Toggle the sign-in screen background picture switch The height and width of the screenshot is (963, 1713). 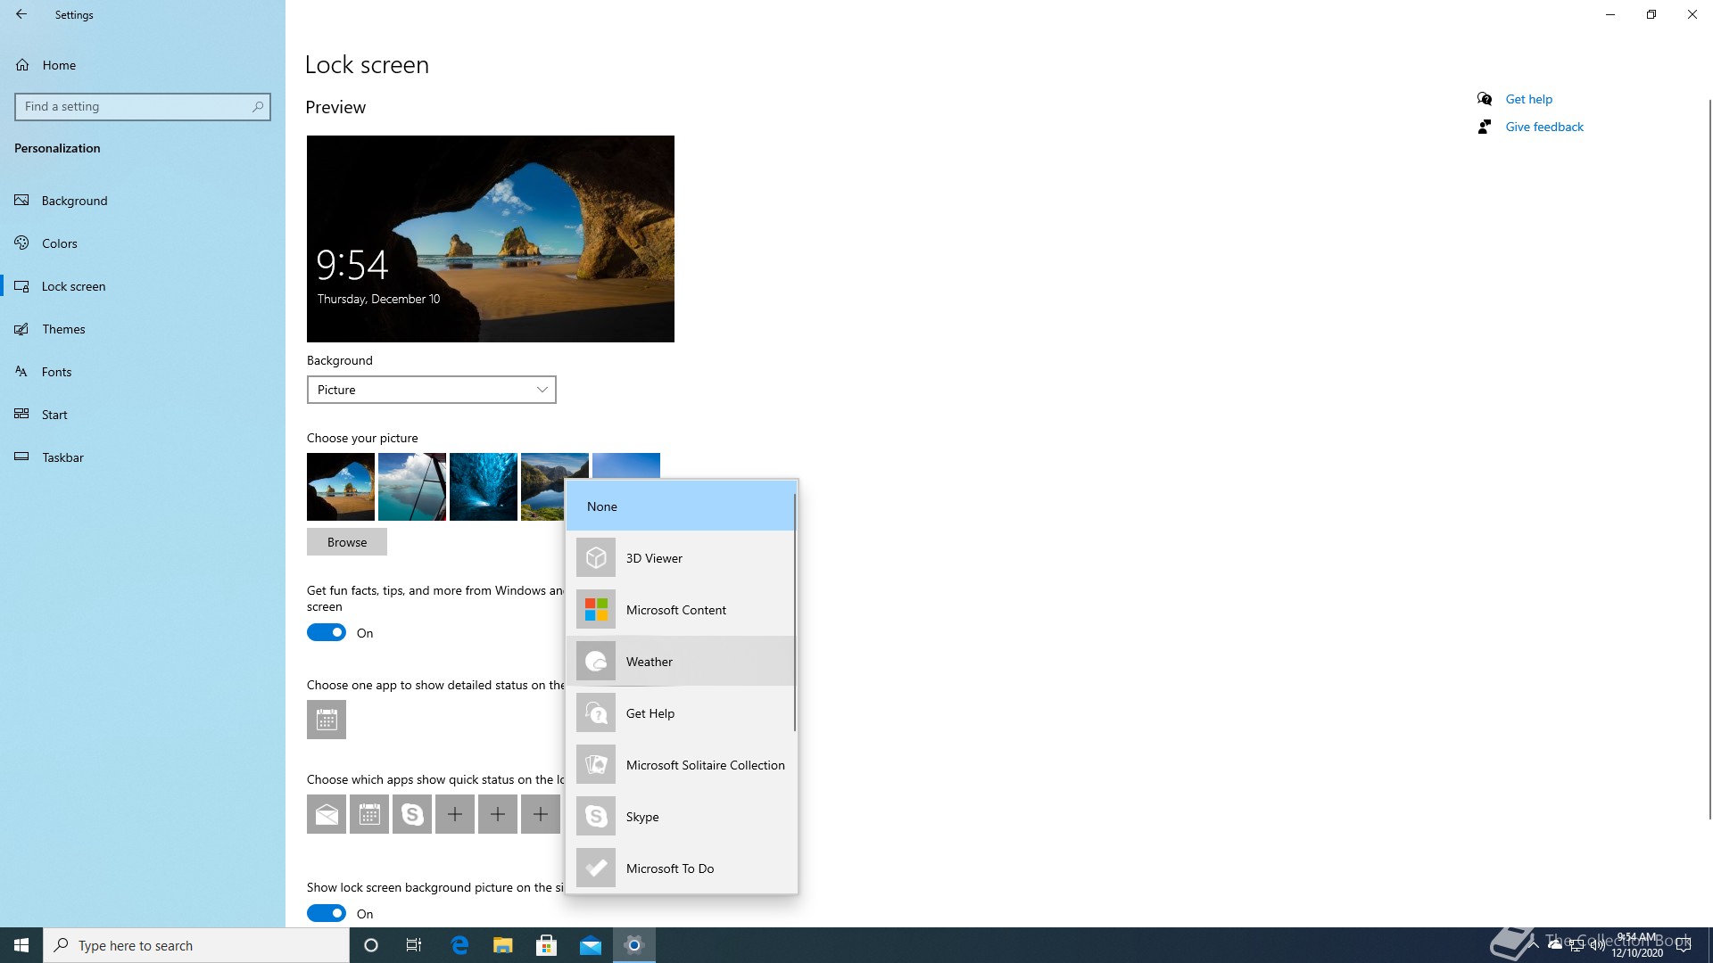pyautogui.click(x=327, y=913)
